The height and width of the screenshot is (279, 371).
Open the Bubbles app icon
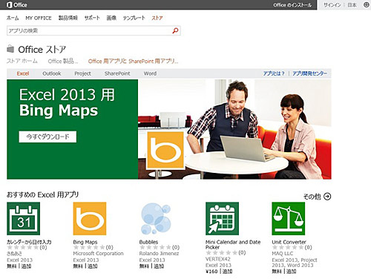(156, 218)
